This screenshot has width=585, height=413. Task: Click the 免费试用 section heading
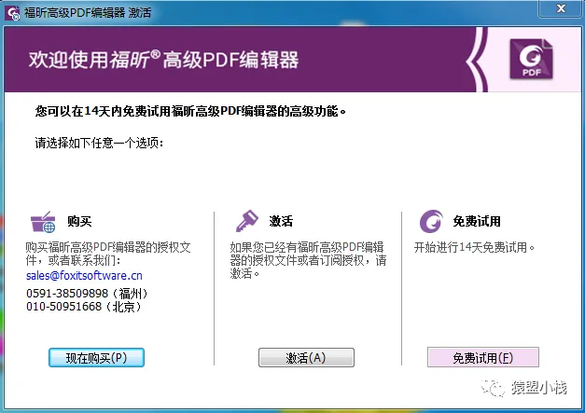tap(477, 221)
